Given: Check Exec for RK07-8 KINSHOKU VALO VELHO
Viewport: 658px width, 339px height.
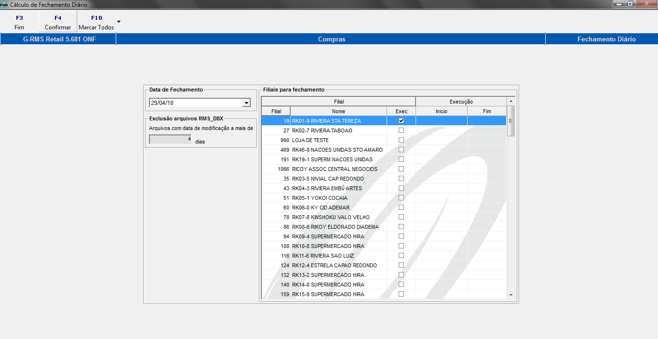Looking at the screenshot, I should 401,217.
